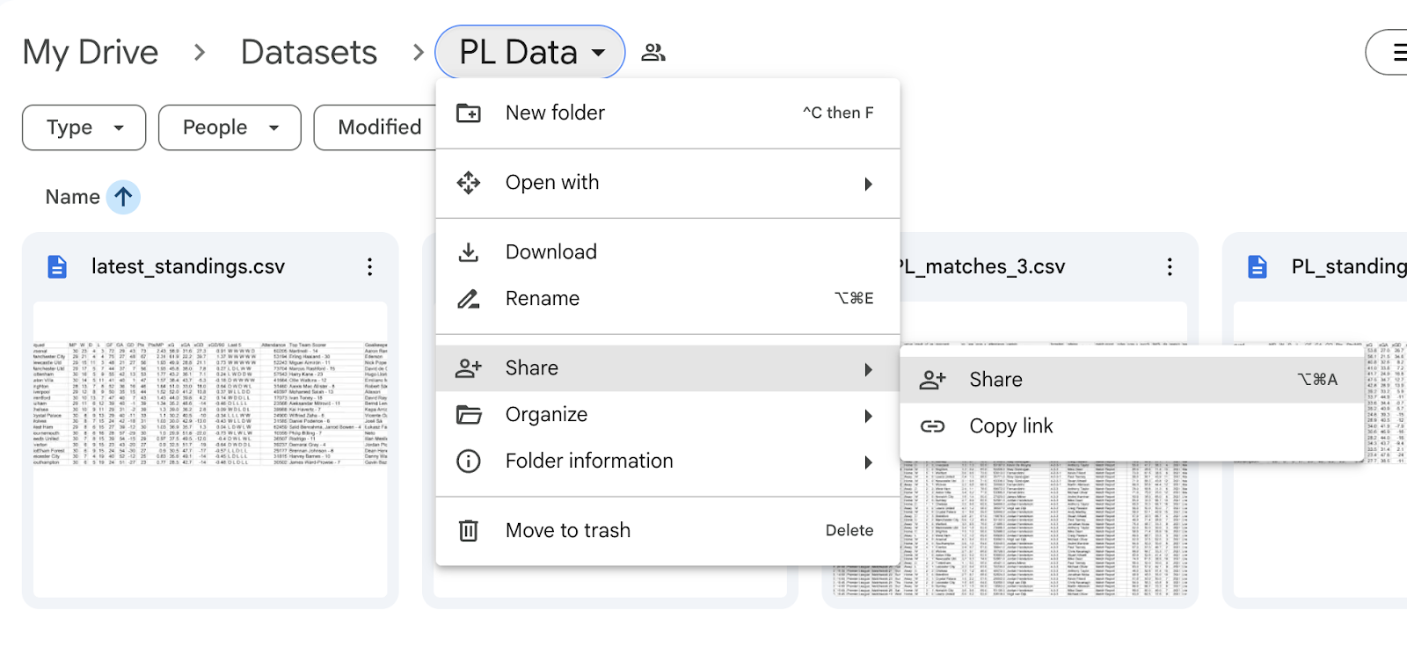Click the PL_standing file document icon
Image resolution: width=1407 pixels, height=654 pixels.
1258,267
